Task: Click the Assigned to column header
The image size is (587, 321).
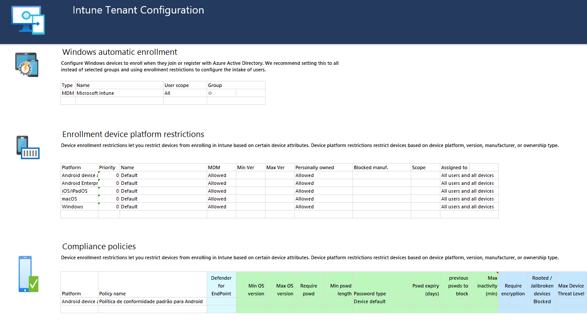Action: [455, 167]
